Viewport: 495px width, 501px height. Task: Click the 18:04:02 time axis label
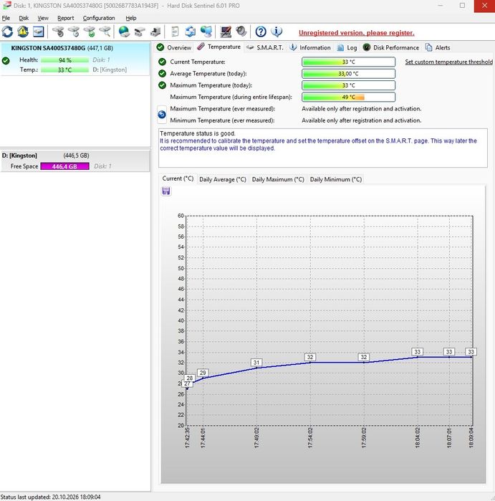(x=418, y=438)
